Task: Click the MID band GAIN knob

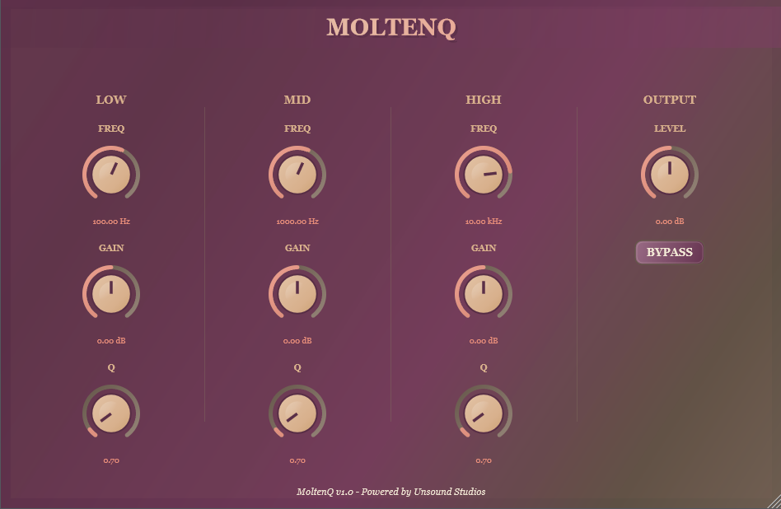Action: pyautogui.click(x=297, y=294)
